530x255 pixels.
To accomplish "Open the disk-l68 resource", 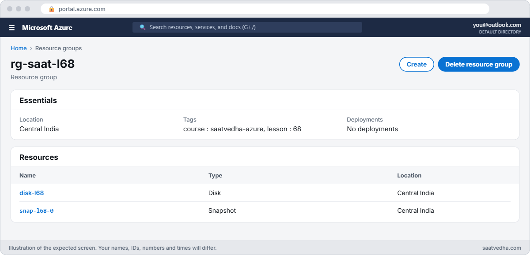I will coord(32,193).
